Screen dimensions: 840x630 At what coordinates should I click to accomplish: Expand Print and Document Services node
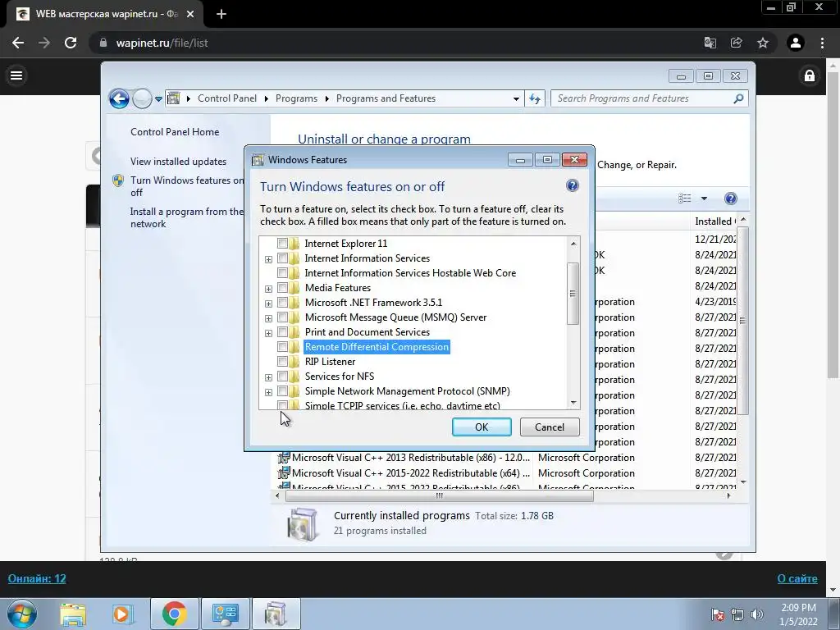point(268,333)
